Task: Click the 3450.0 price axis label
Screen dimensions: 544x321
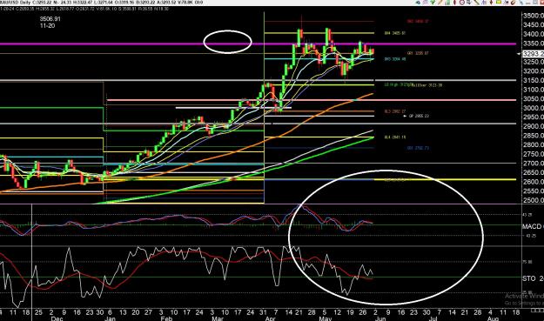Action: pyautogui.click(x=534, y=25)
